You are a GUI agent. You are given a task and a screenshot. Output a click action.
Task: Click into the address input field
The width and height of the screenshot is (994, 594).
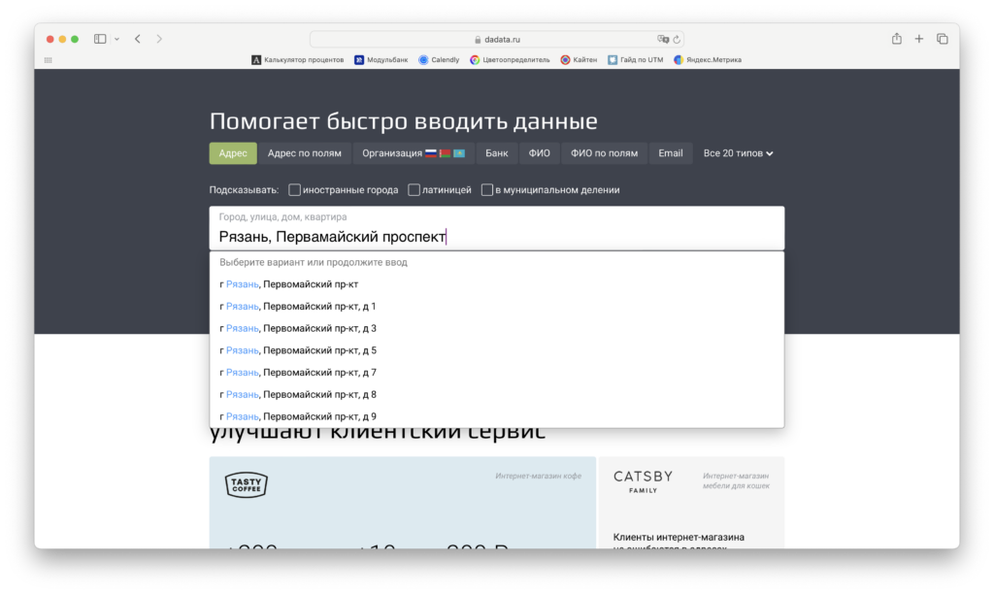pyautogui.click(x=496, y=228)
